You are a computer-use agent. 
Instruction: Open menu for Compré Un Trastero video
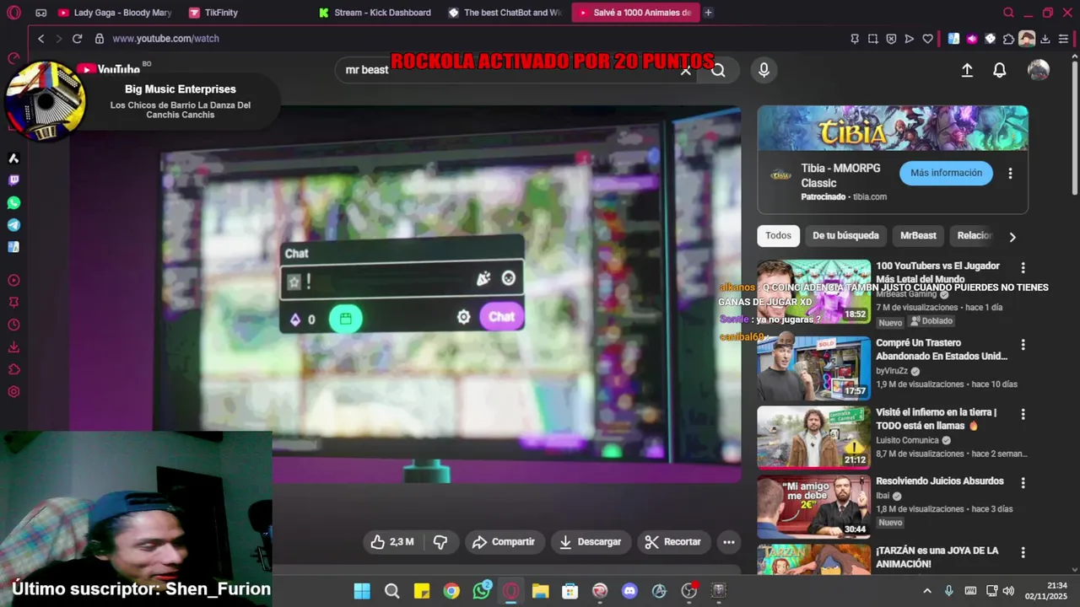[x=1023, y=345]
